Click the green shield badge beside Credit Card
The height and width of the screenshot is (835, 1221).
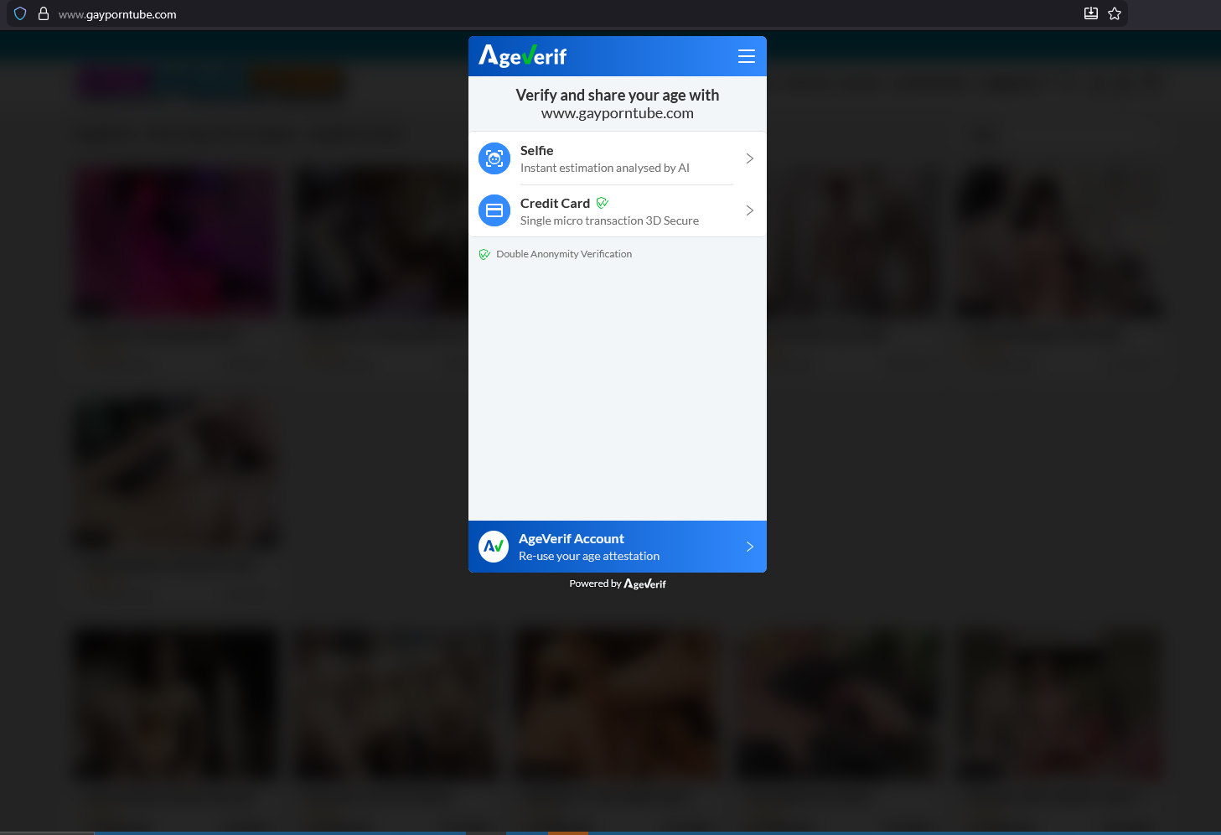[x=602, y=203]
